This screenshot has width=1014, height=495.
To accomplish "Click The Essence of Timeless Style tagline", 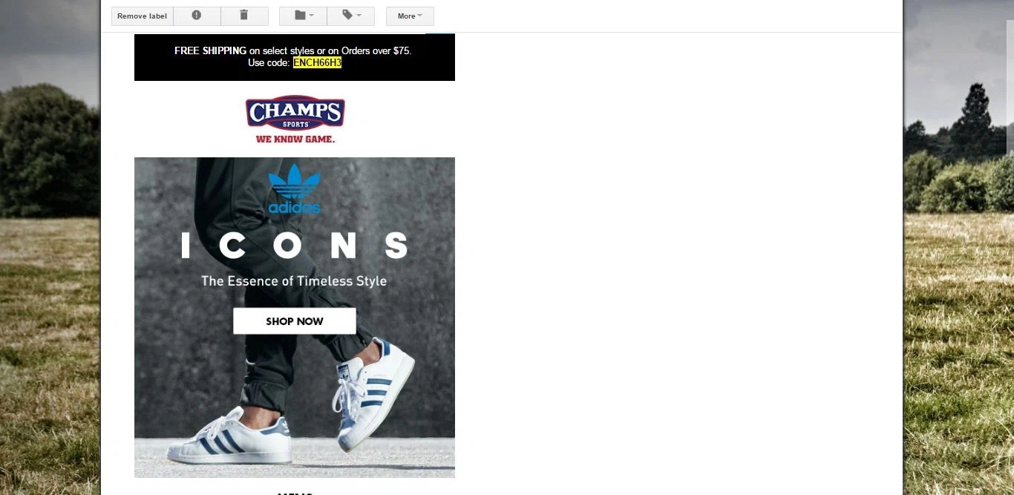I will pyautogui.click(x=294, y=281).
